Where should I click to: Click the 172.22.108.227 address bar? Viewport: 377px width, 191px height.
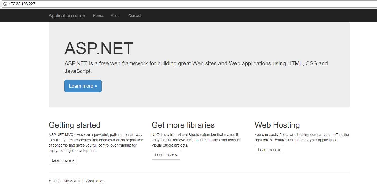tap(189, 4)
